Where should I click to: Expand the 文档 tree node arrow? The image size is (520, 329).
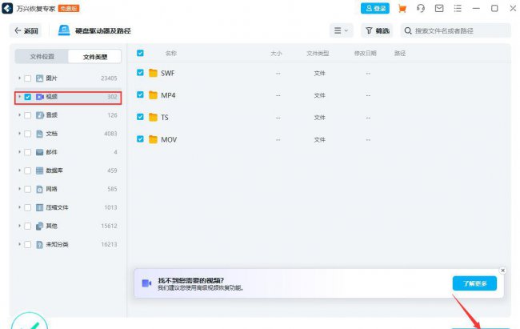[19, 134]
